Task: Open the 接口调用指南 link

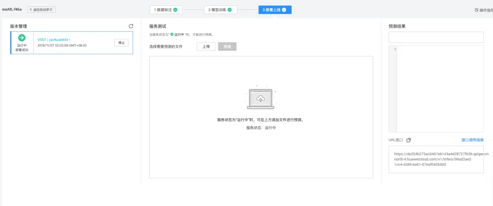Action: (472, 140)
